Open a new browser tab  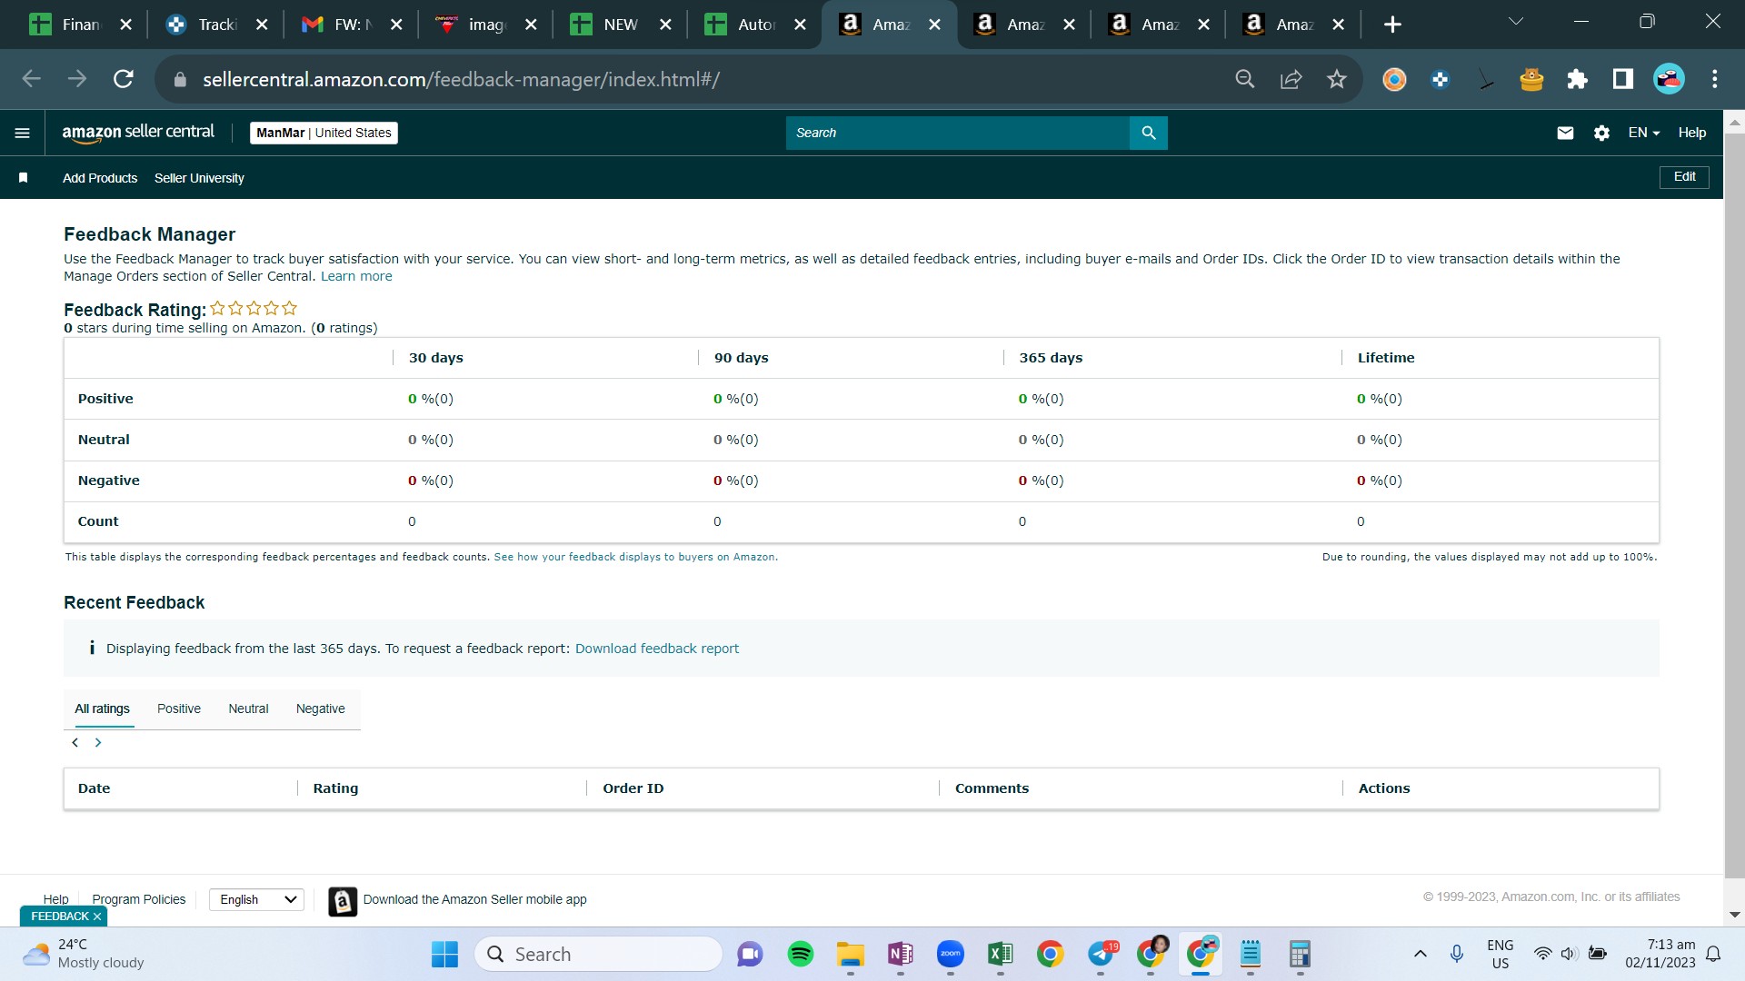[1392, 25]
